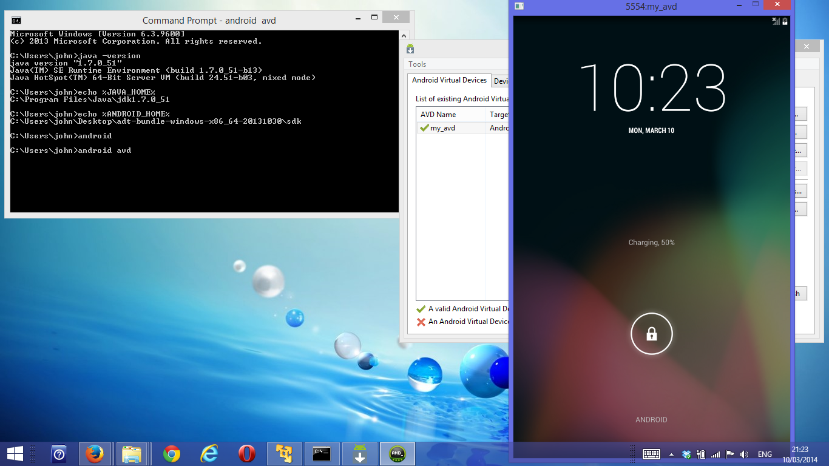Select the my_avd row in list
This screenshot has height=466, width=829.
463,128
